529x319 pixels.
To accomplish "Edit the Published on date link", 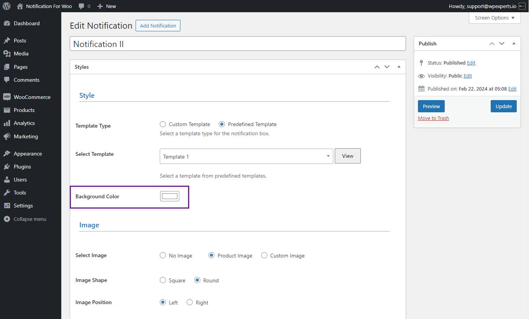I will pos(513,89).
